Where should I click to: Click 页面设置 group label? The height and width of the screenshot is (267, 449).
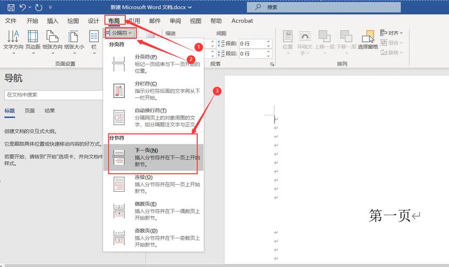coord(65,64)
